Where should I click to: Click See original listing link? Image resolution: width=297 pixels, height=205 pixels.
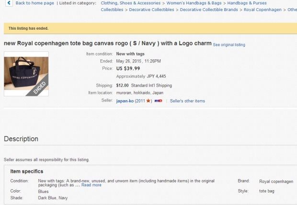pos(229,45)
